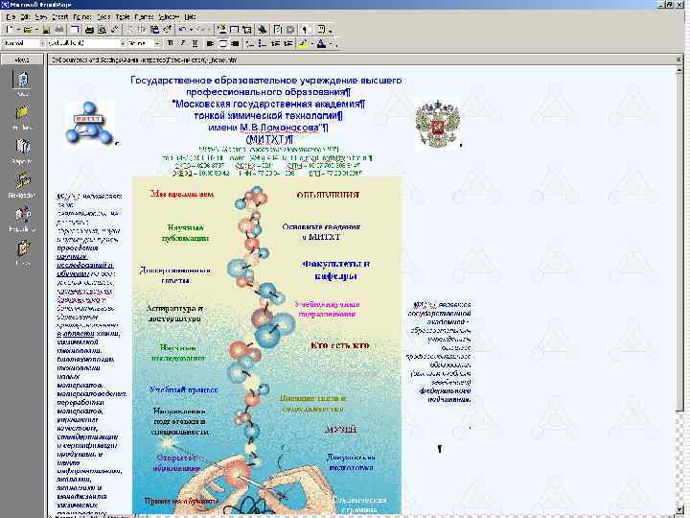The height and width of the screenshot is (518, 690).
Task: Open the Undo history dropdown arrow
Action: pyautogui.click(x=191, y=30)
